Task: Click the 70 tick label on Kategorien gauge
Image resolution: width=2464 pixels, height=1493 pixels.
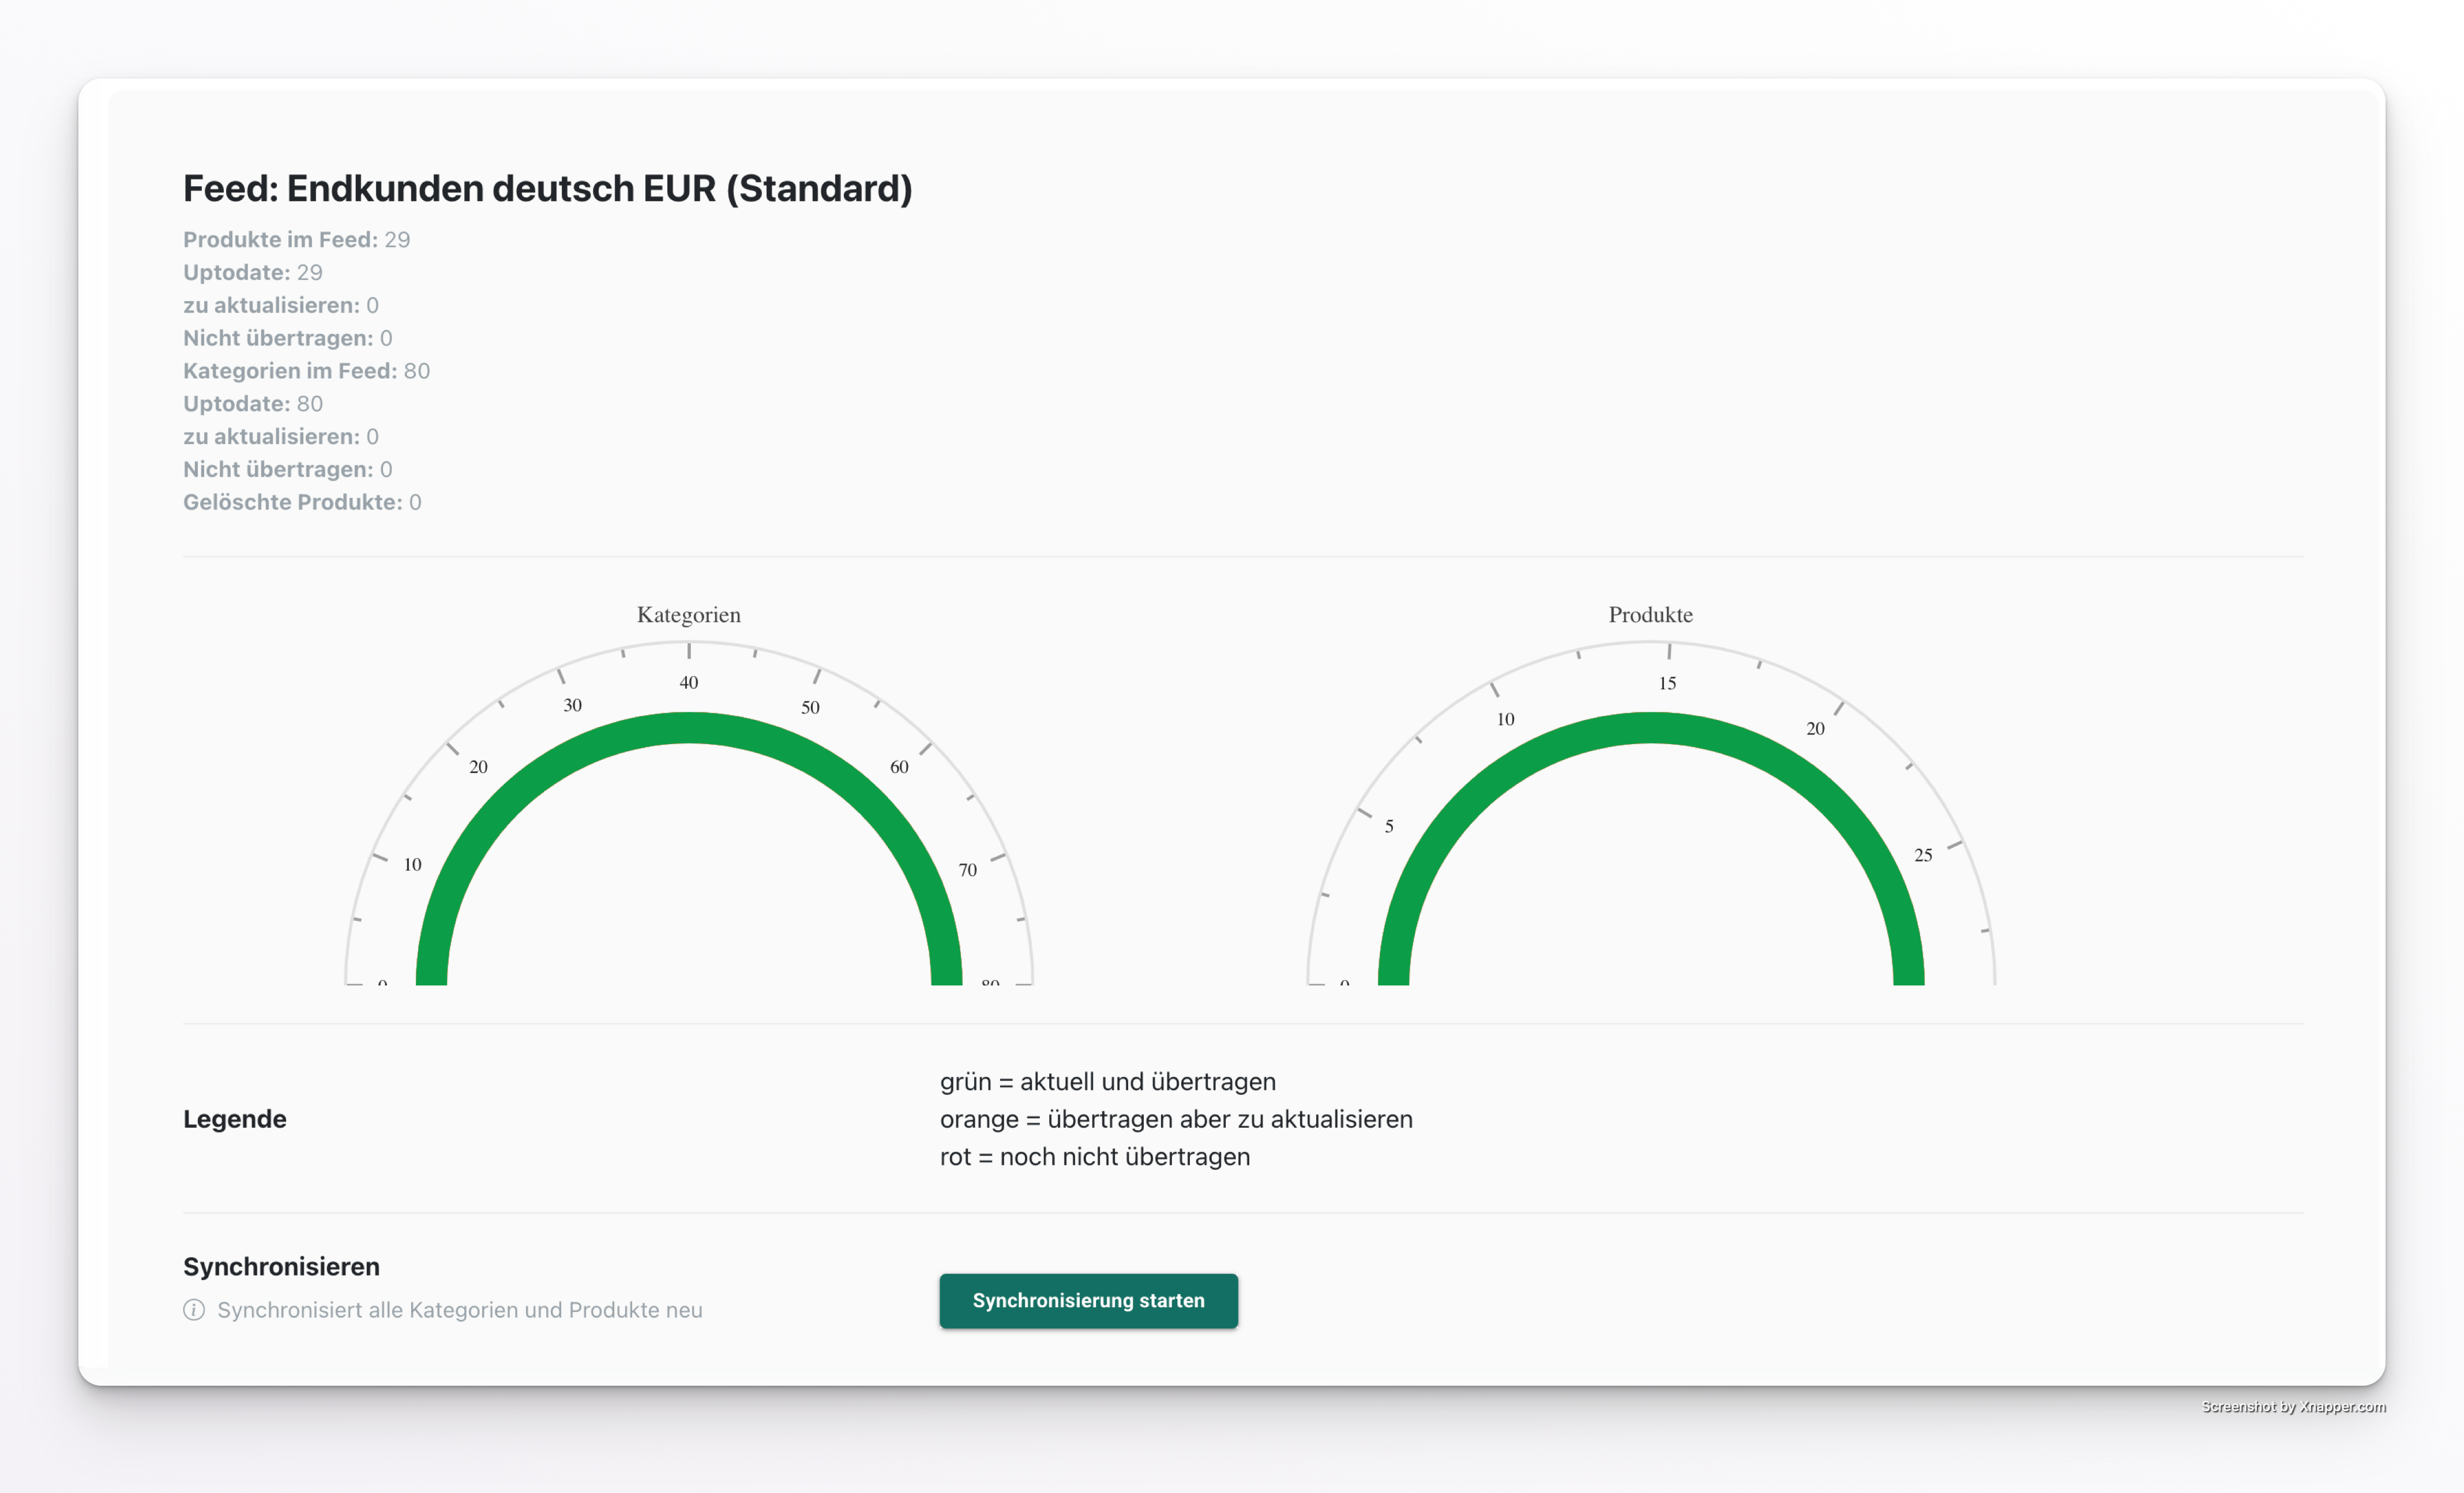Action: pos(967,870)
